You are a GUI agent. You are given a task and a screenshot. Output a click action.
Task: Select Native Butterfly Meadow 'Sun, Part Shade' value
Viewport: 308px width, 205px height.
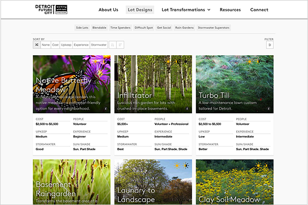(84, 149)
